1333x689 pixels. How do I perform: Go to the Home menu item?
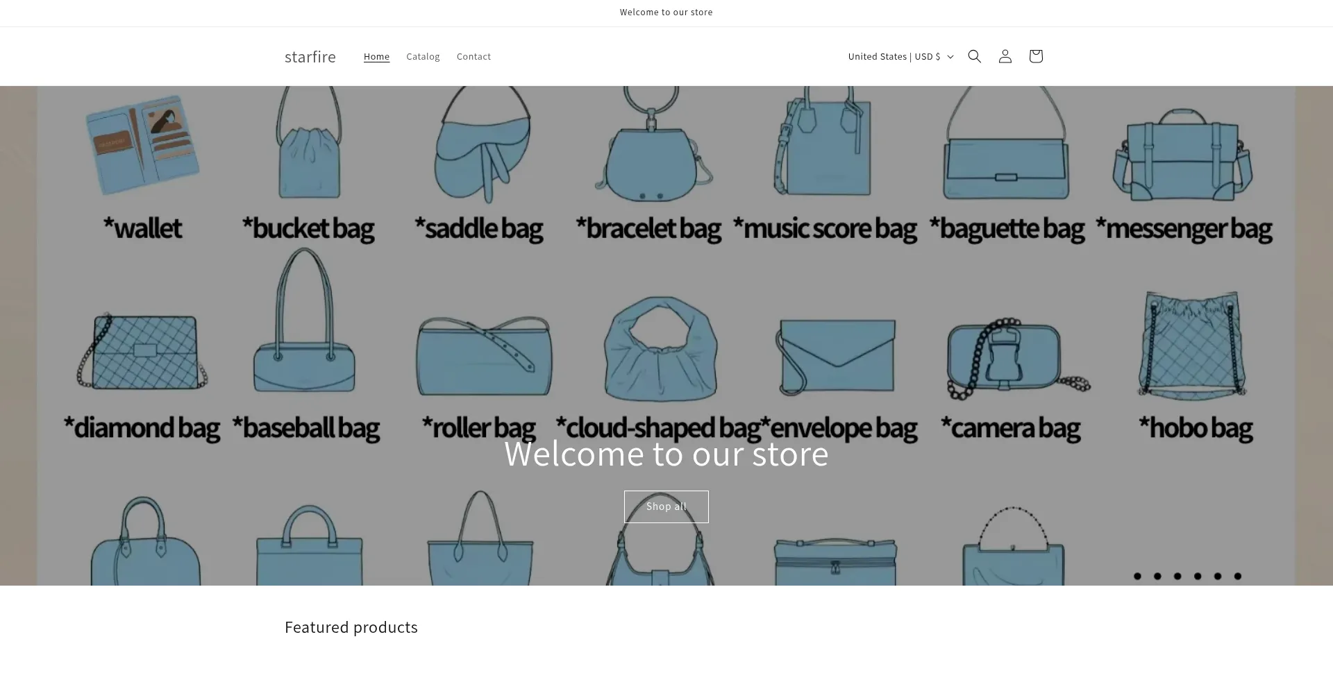click(376, 56)
